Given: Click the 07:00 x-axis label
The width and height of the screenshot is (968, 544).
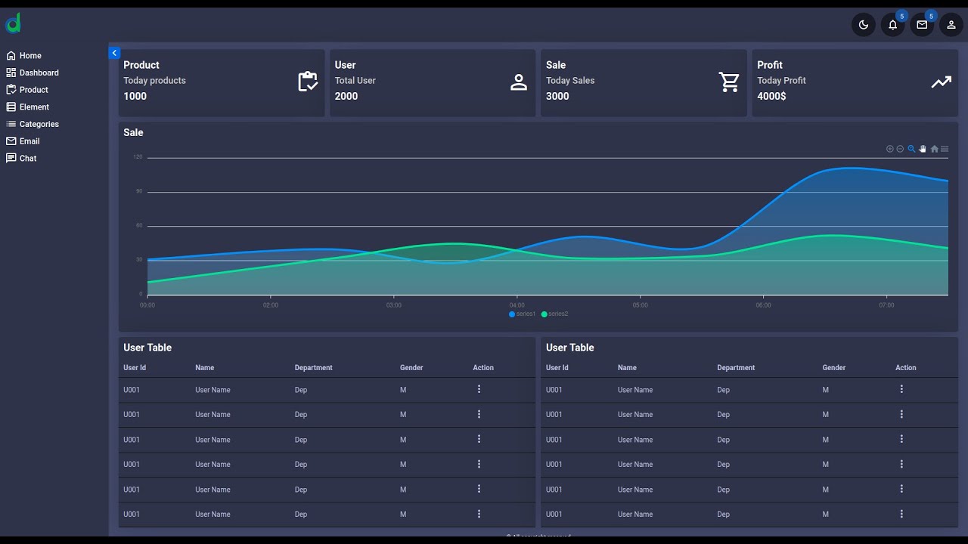Looking at the screenshot, I should pyautogui.click(x=886, y=305).
